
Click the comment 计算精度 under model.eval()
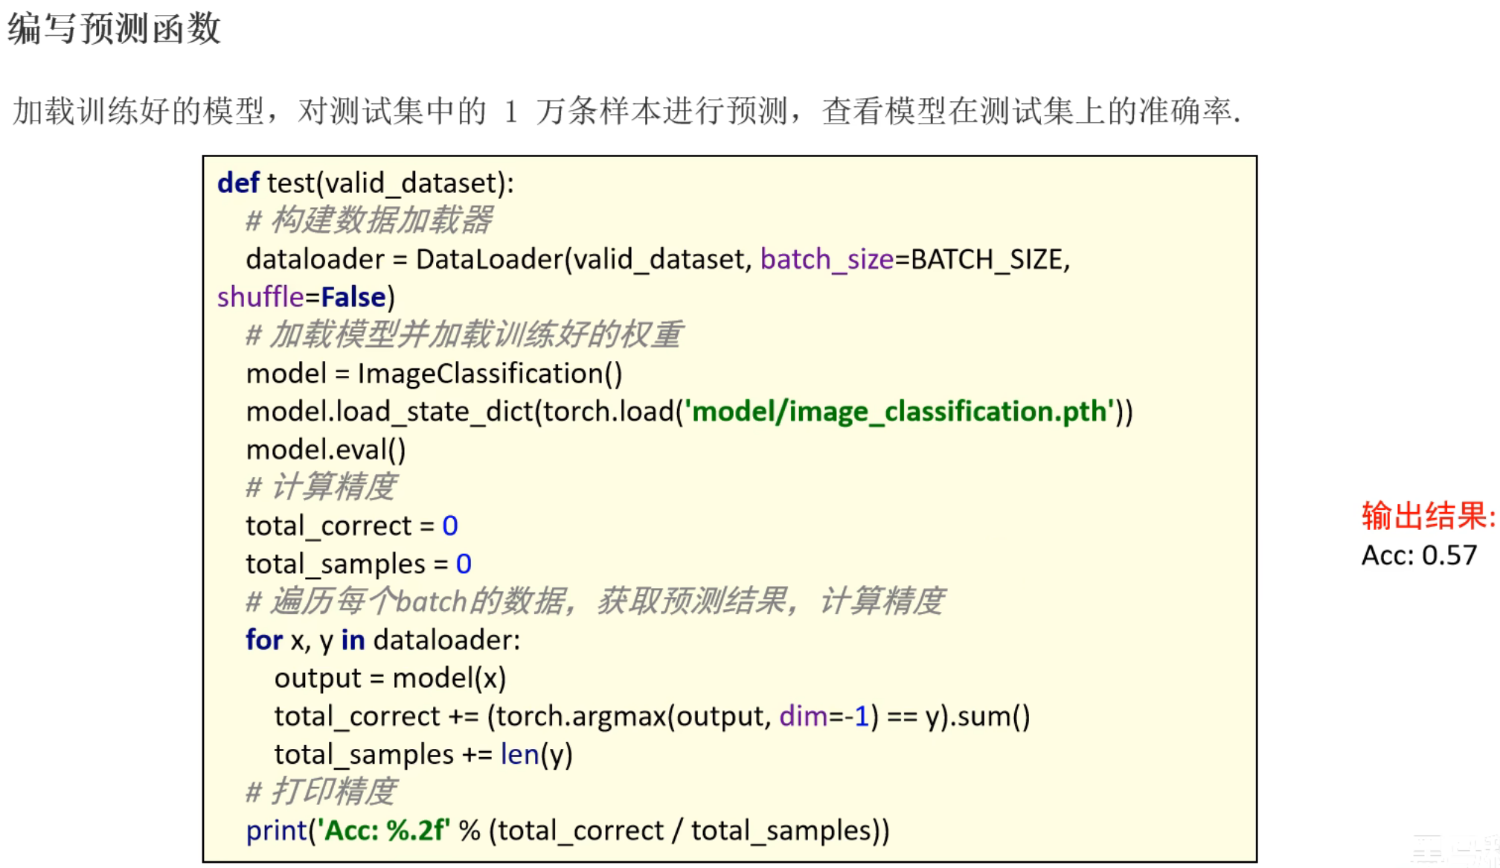(x=321, y=488)
